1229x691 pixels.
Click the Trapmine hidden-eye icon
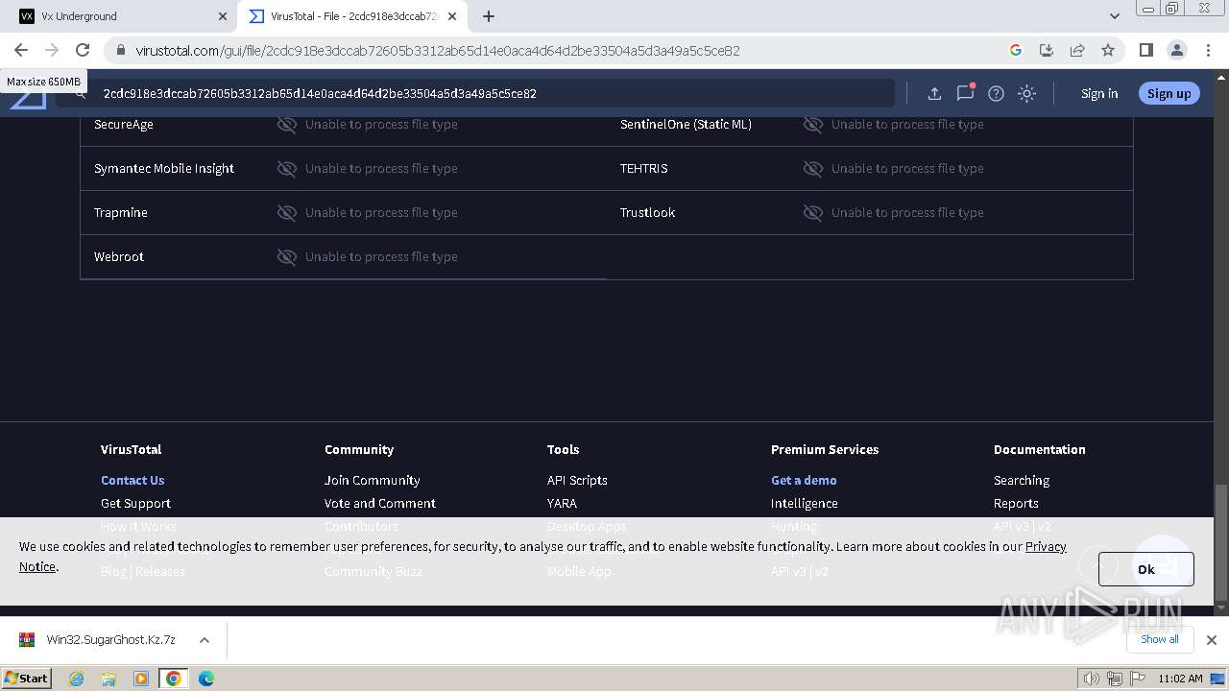[x=286, y=212]
